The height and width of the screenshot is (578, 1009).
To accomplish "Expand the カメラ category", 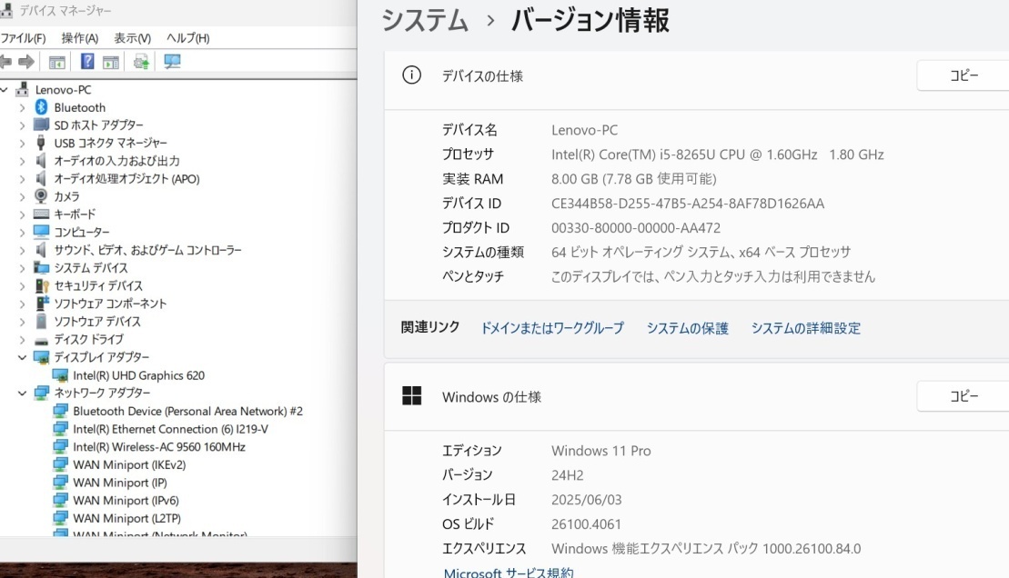I will tap(22, 196).
